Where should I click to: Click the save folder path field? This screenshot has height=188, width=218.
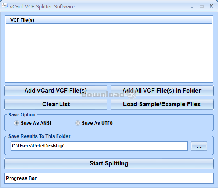tap(99, 146)
